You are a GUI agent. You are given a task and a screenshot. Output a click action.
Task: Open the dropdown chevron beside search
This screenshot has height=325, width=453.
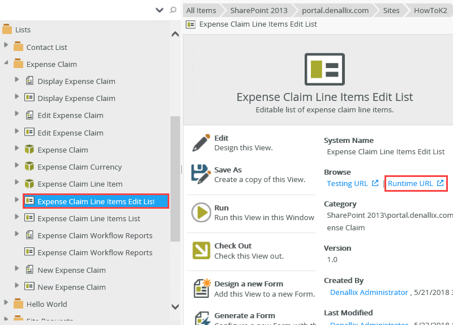click(x=159, y=10)
